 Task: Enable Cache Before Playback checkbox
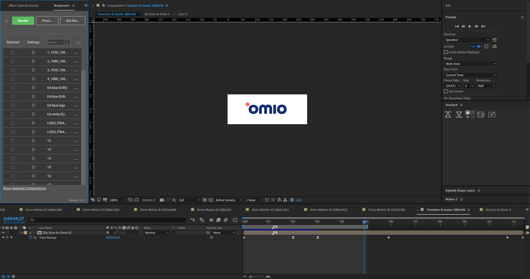click(446, 52)
